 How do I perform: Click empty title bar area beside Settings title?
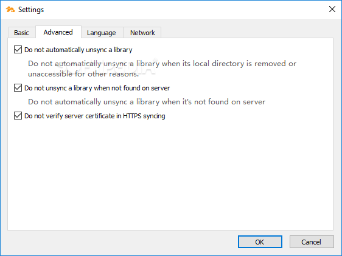coord(186,10)
